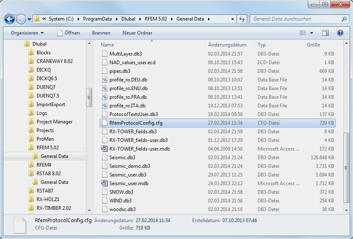Select the ImportExport folder icon
This screenshot has width=353, height=239.
tap(31, 104)
